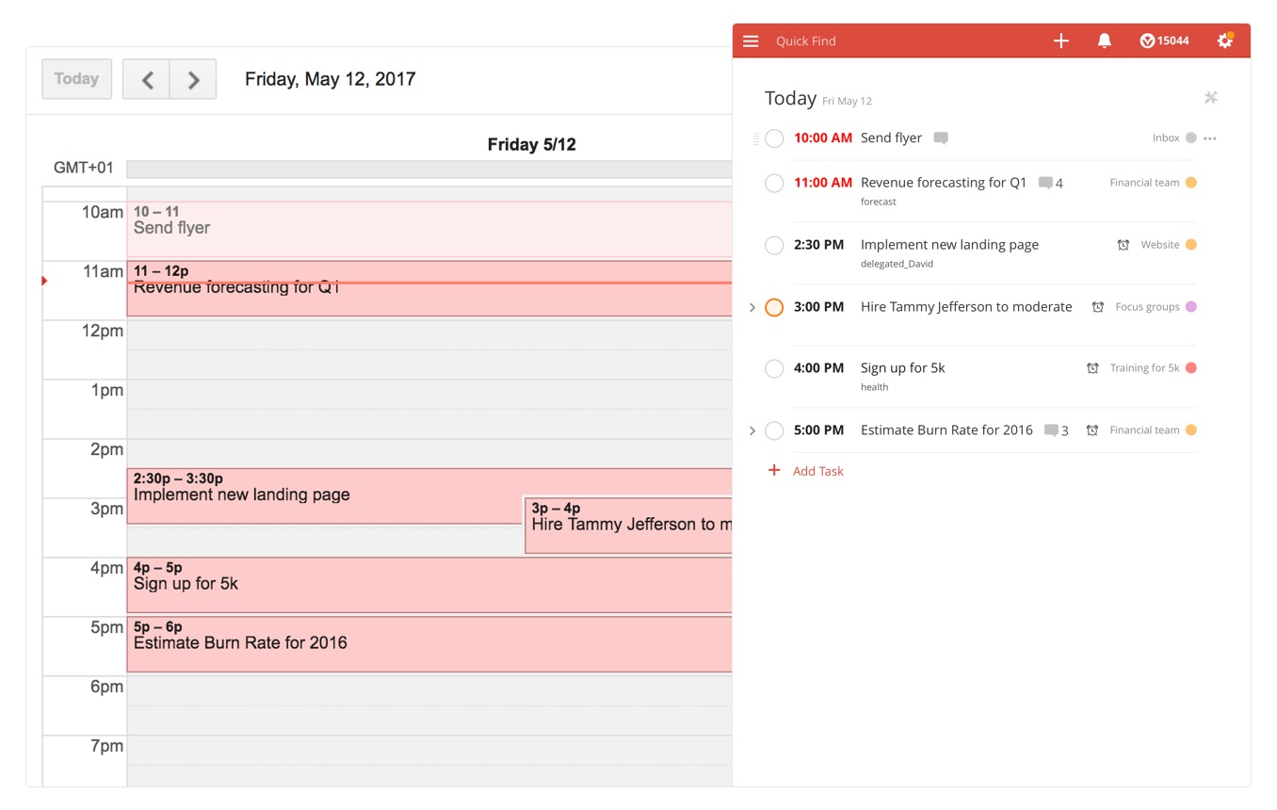
Task: Check off the Send flyer task circle
Action: (774, 138)
